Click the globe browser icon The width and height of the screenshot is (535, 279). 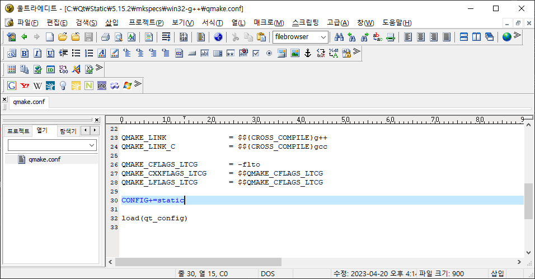[506, 37]
